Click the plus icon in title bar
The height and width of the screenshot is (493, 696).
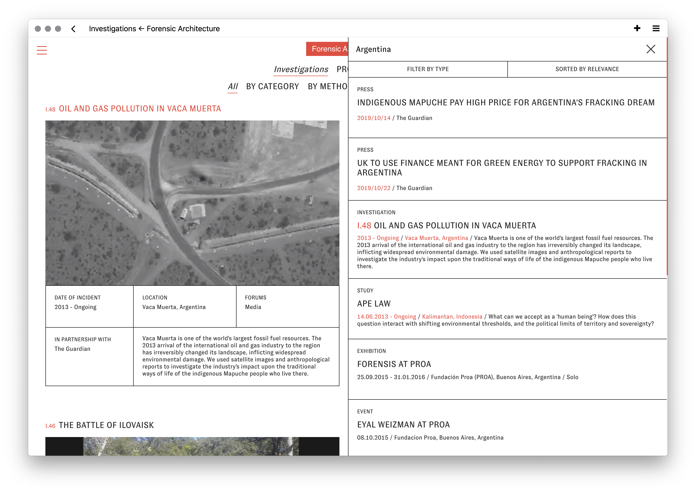coord(637,28)
